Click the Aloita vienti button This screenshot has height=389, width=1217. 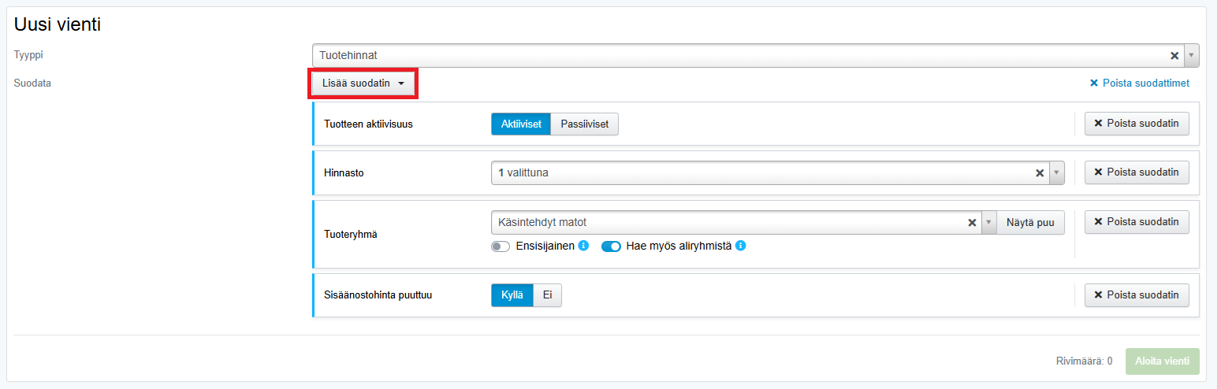(1162, 361)
